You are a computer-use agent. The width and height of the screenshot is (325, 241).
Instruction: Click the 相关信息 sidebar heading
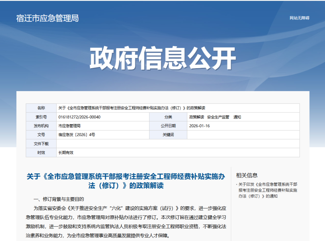click(x=247, y=175)
